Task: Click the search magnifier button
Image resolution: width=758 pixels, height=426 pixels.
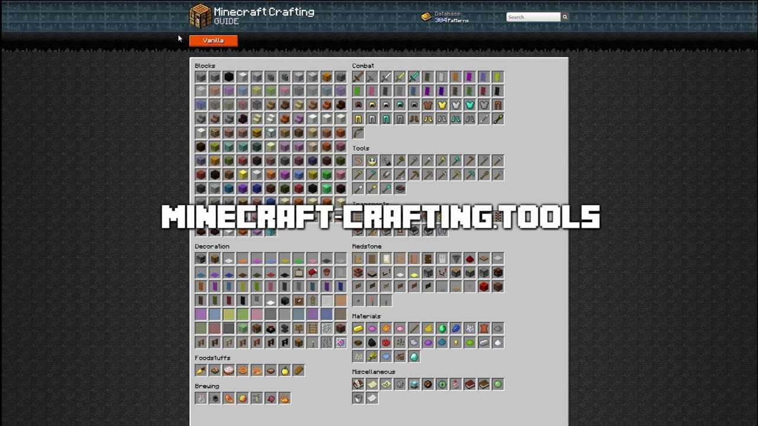Action: pyautogui.click(x=565, y=17)
